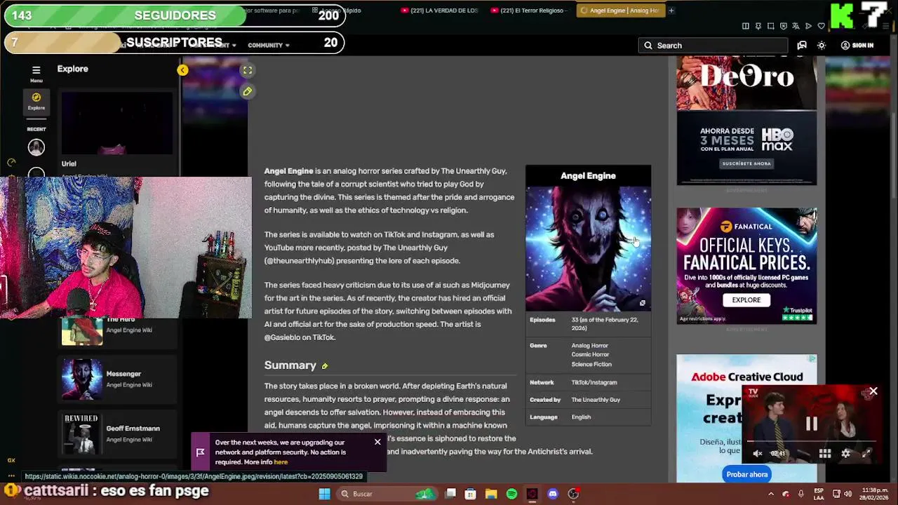Enlarge the Angel Engine infobox image

[x=588, y=248]
